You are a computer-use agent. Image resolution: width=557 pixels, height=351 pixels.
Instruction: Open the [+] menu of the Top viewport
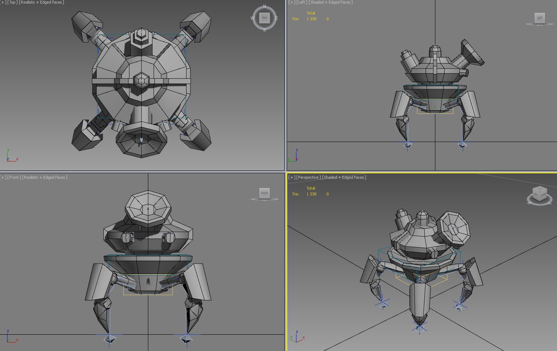click(x=3, y=2)
